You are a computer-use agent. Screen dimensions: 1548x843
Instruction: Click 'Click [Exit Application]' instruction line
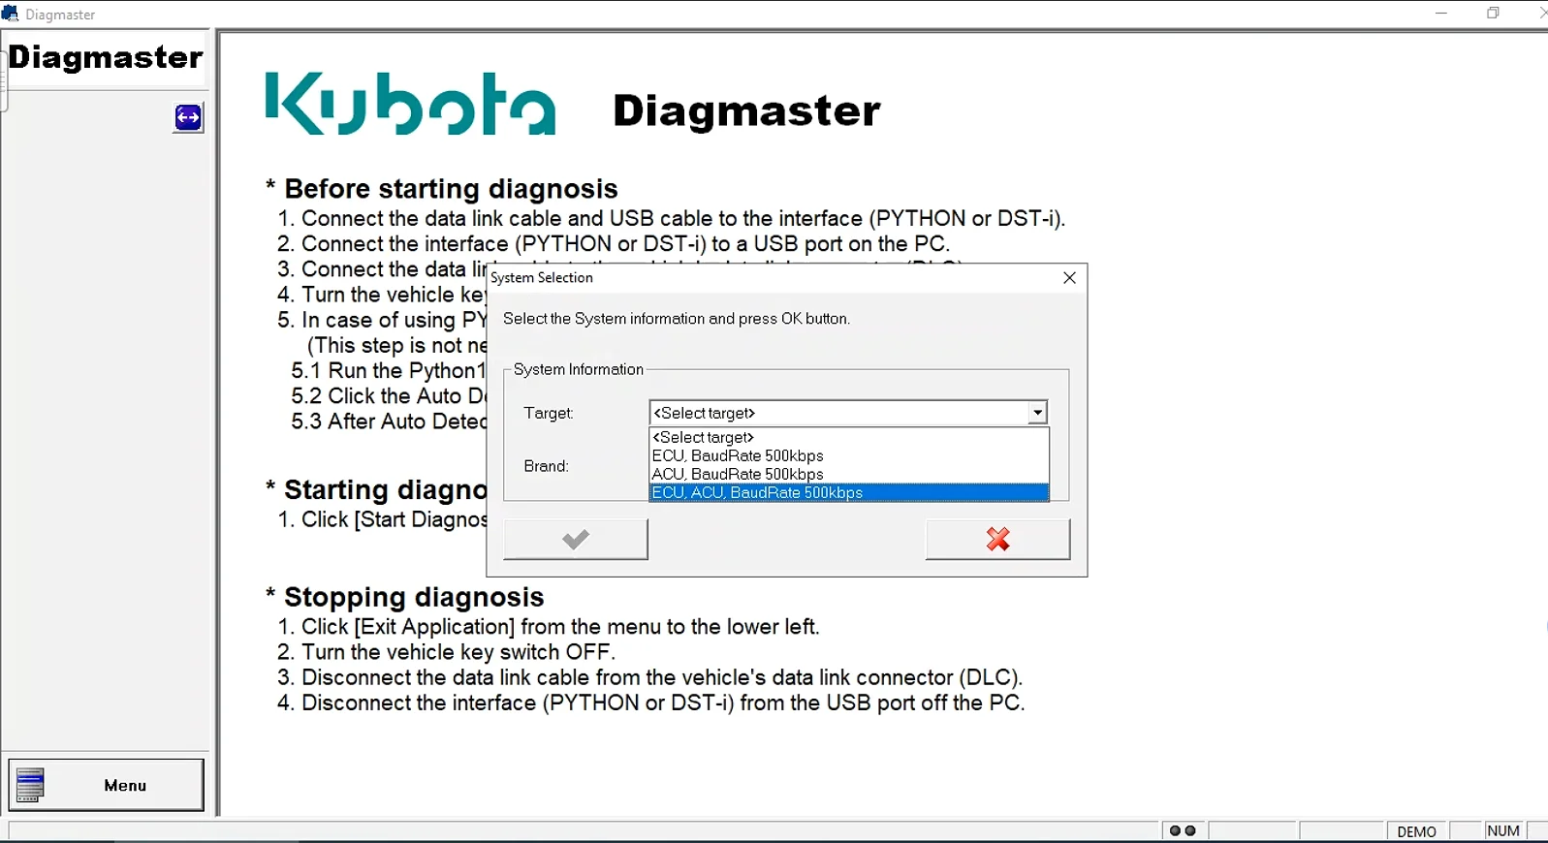point(548,627)
